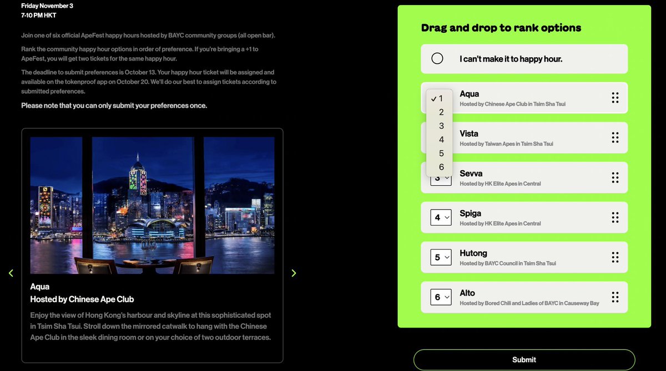The width and height of the screenshot is (666, 371).
Task: Click the Sevva option title
Action: pos(471,174)
